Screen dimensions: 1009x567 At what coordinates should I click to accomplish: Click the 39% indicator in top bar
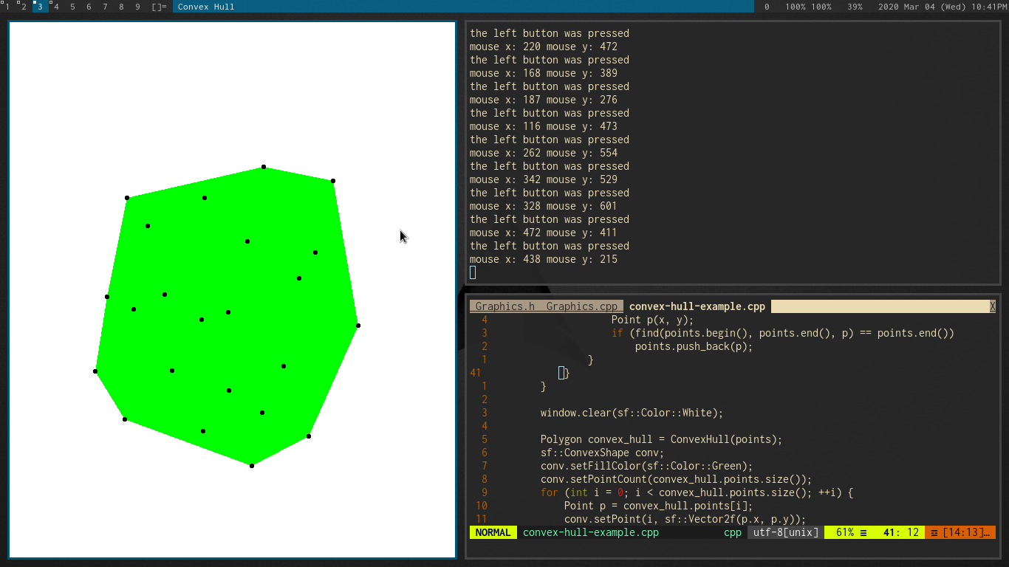coord(855,7)
